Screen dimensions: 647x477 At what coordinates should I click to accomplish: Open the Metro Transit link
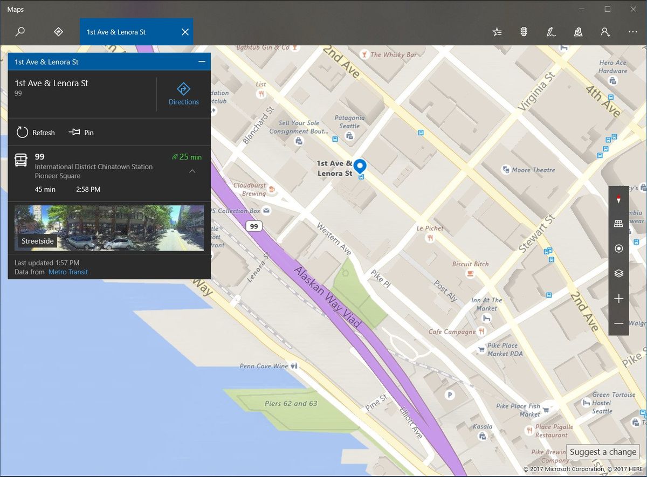(x=68, y=272)
